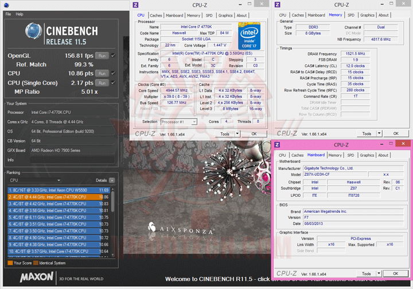
Task: Click the Gigabyte Technology manufacturer field
Action: [x=353, y=168]
